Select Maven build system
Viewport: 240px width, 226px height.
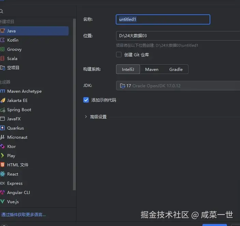click(152, 69)
